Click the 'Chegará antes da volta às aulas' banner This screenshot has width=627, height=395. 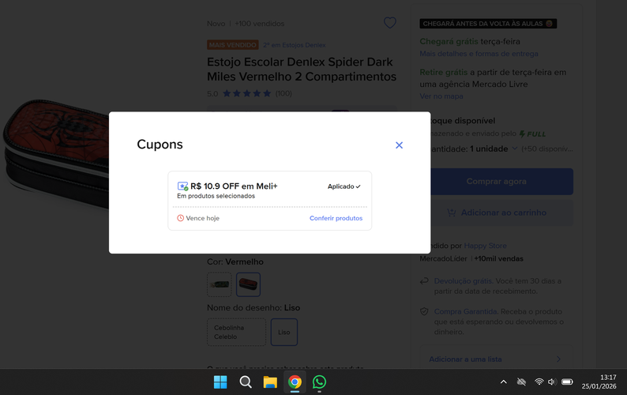pyautogui.click(x=488, y=24)
